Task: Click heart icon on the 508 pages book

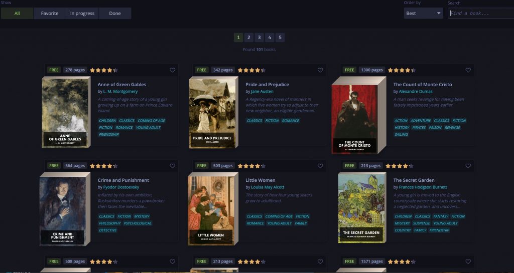Action: point(173,261)
